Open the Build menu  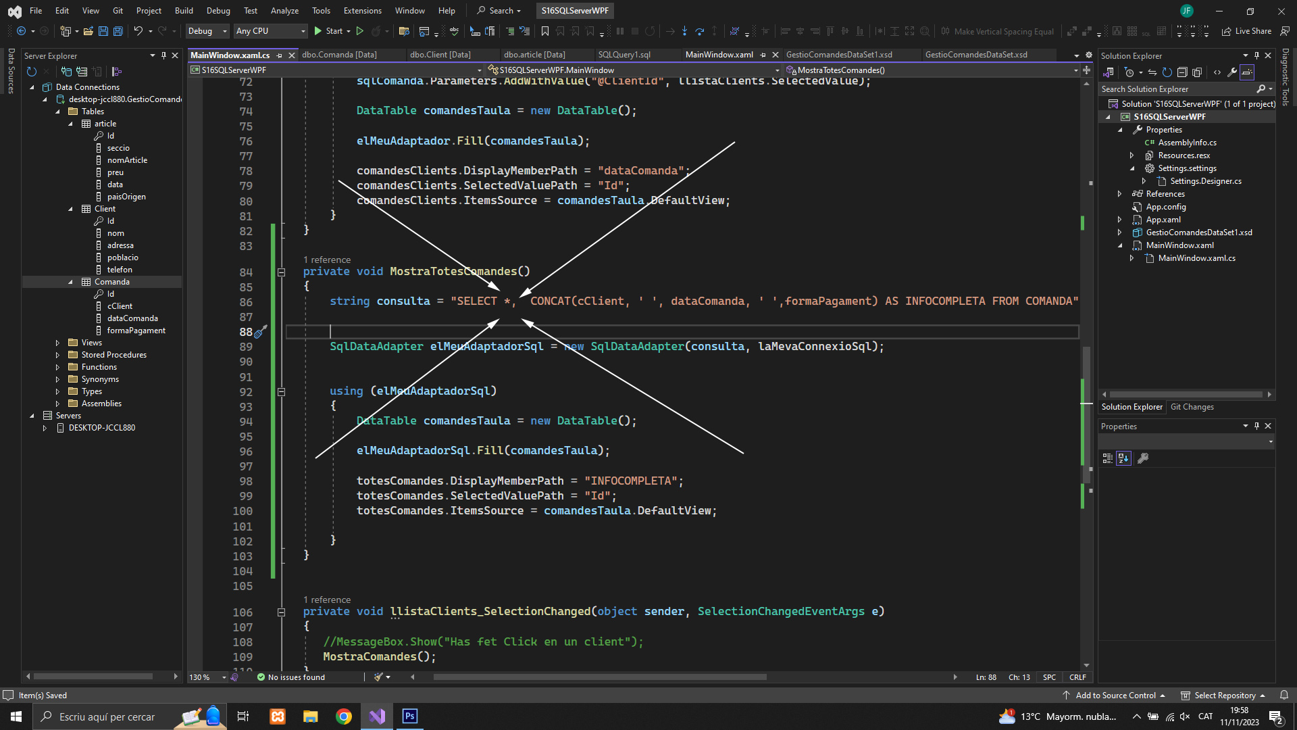184,10
